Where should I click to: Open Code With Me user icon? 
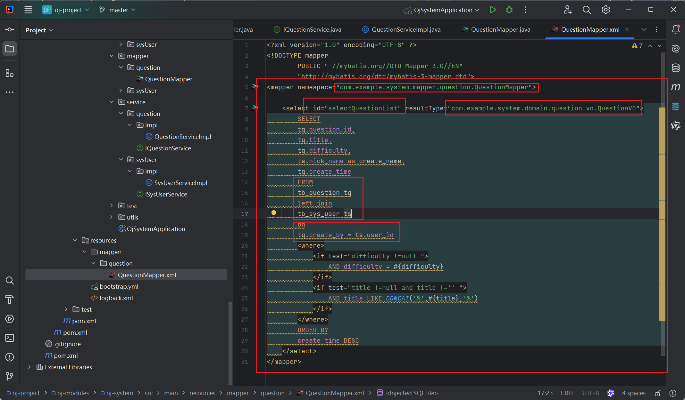(x=568, y=10)
